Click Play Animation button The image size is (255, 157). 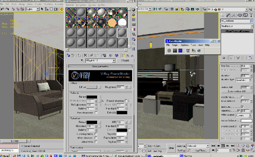(223, 146)
